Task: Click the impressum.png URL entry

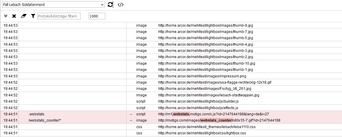Action: tap(202, 76)
